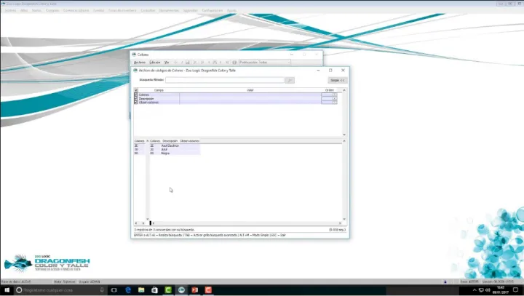Expand the Orden dropdown for Observaciones row
The height and width of the screenshot is (296, 524).
334,103
